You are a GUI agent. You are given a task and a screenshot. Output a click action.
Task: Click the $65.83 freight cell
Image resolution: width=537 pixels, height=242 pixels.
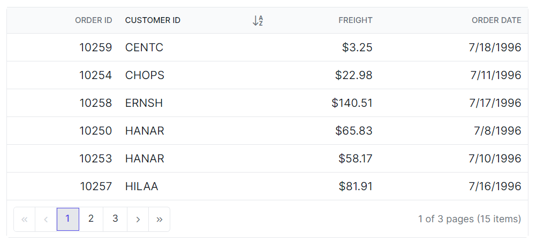pyautogui.click(x=353, y=131)
